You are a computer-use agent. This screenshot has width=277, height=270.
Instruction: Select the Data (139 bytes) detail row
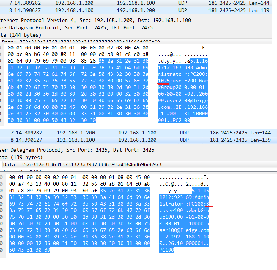coord(138,157)
